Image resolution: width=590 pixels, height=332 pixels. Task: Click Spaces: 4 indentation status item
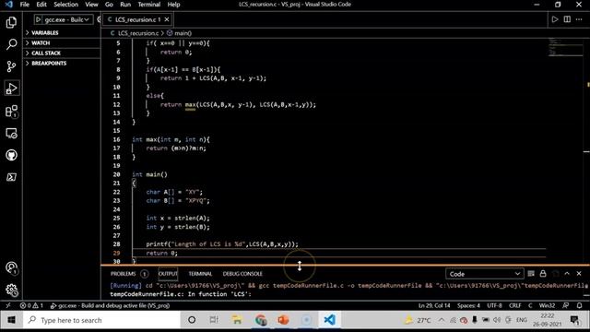point(468,305)
